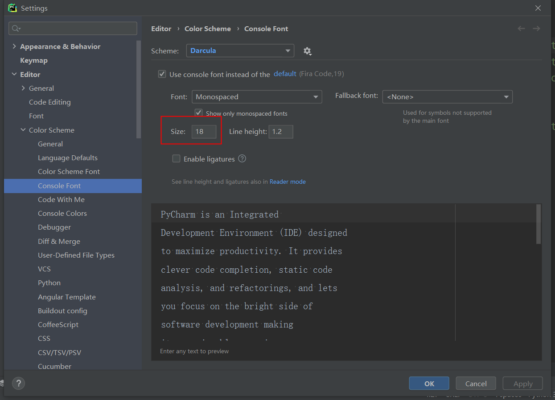Click the Apply button
The height and width of the screenshot is (400, 555).
pyautogui.click(x=523, y=384)
